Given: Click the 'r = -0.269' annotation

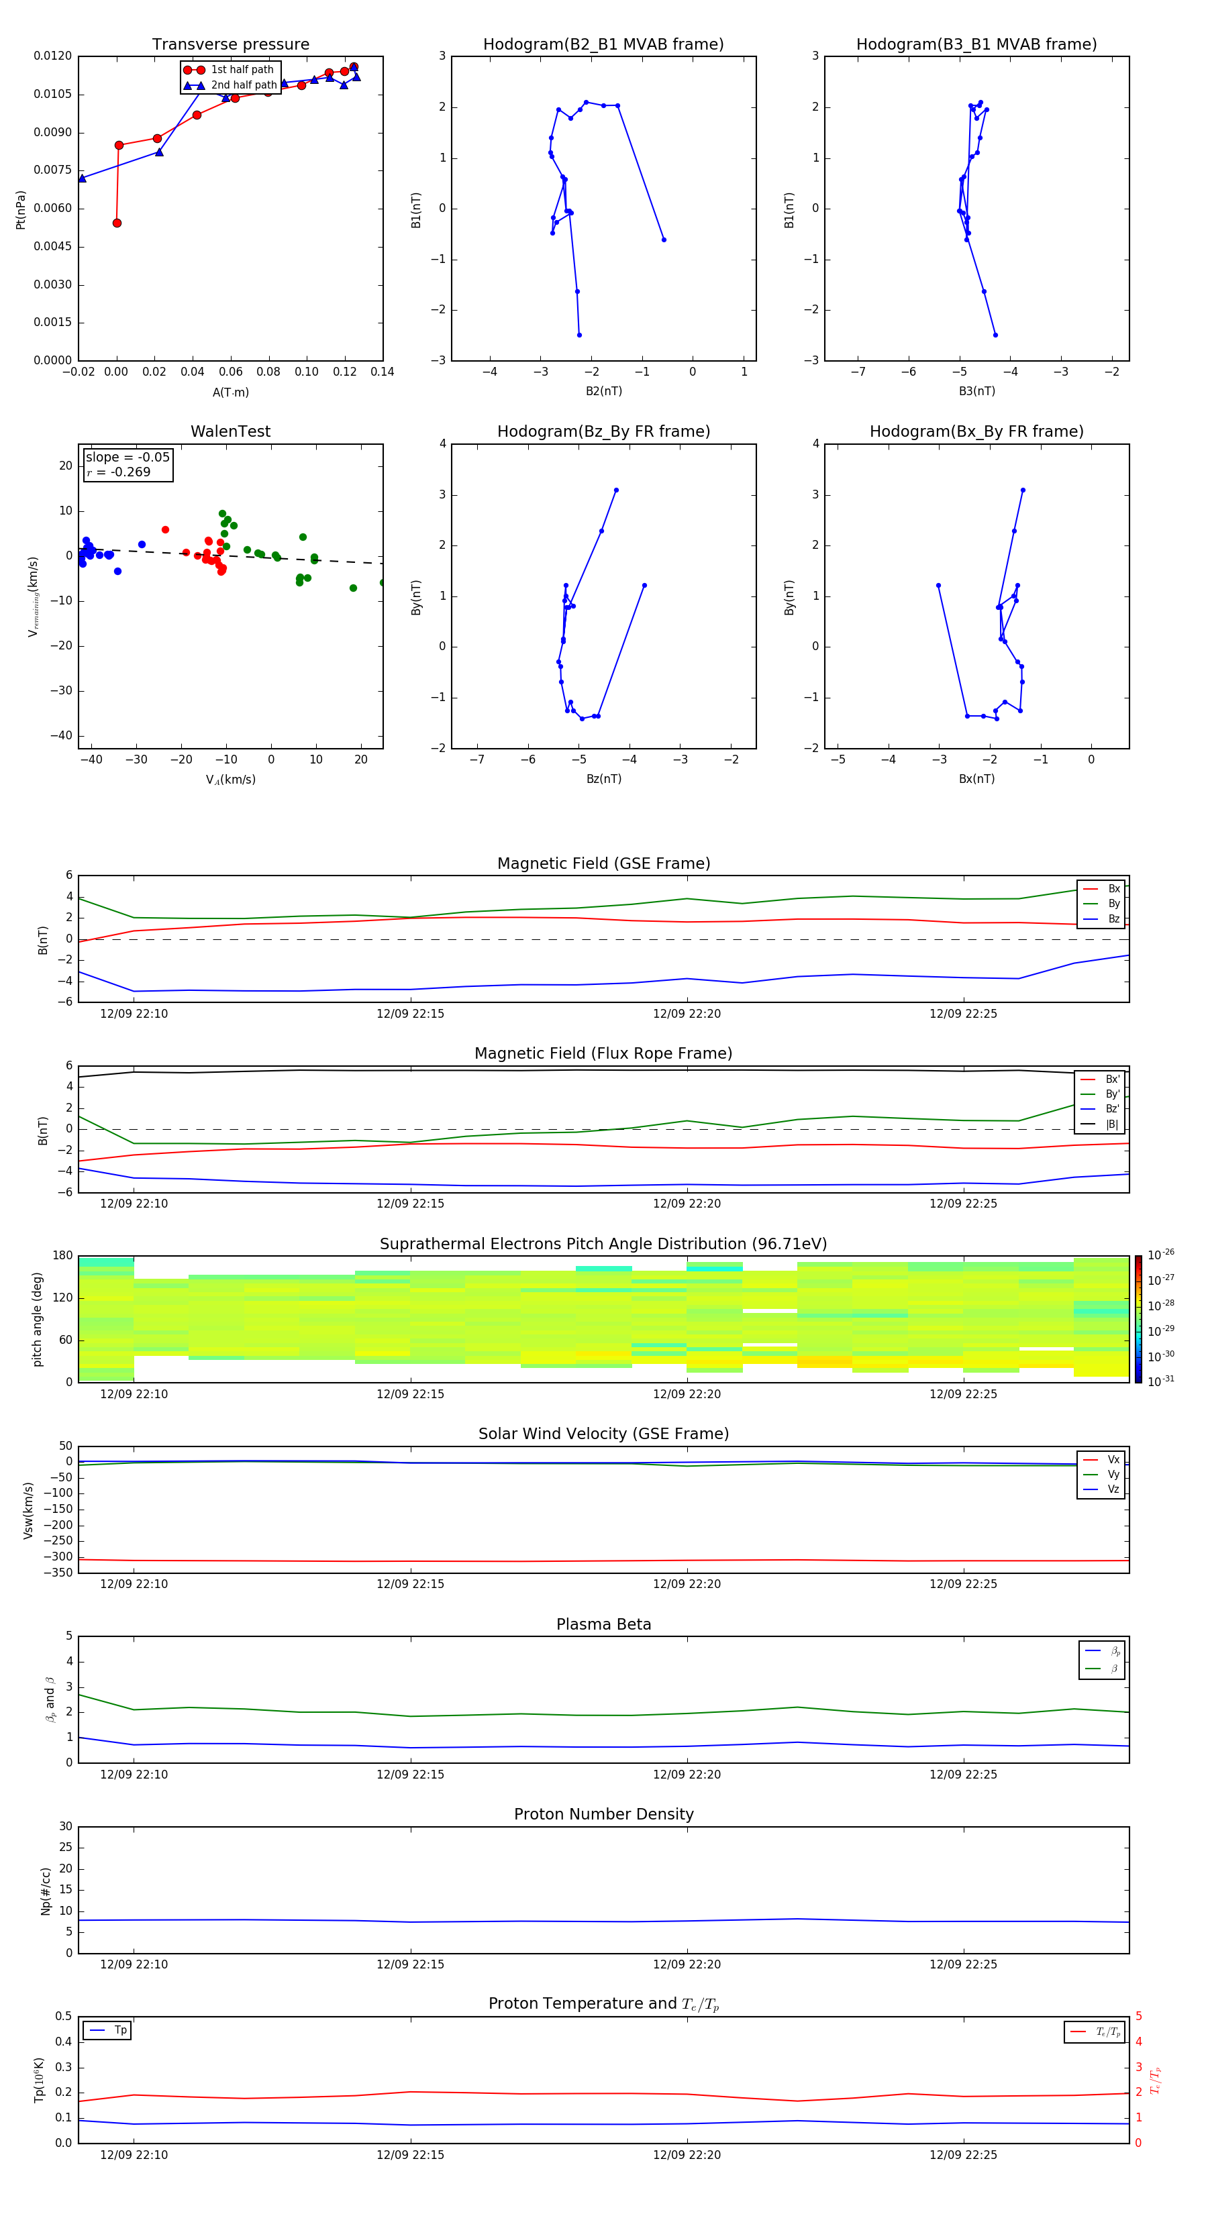Looking at the screenshot, I should coord(119,472).
